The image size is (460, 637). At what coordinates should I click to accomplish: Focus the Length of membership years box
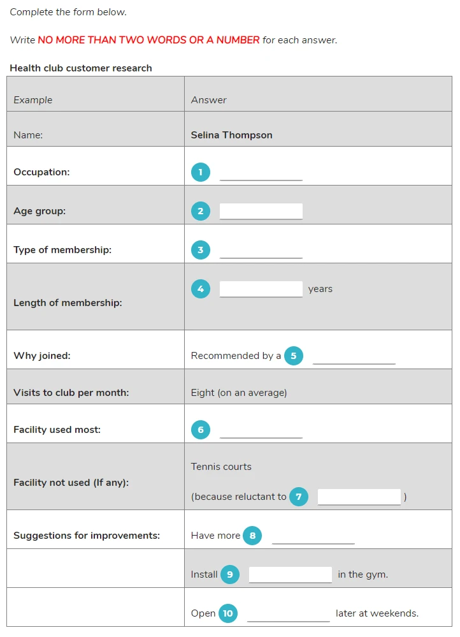(261, 289)
